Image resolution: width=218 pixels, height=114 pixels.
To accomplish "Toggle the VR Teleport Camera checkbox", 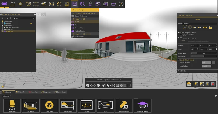I will 181,33.
